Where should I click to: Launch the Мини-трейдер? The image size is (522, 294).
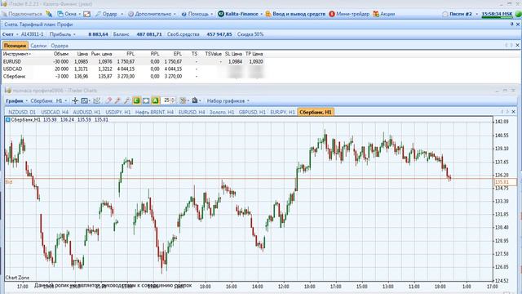(x=349, y=14)
